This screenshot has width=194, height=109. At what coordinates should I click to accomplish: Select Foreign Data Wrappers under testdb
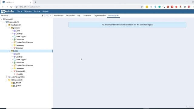[24, 65]
